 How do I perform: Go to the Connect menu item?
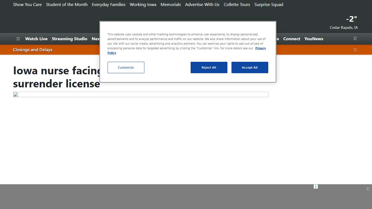291,39
